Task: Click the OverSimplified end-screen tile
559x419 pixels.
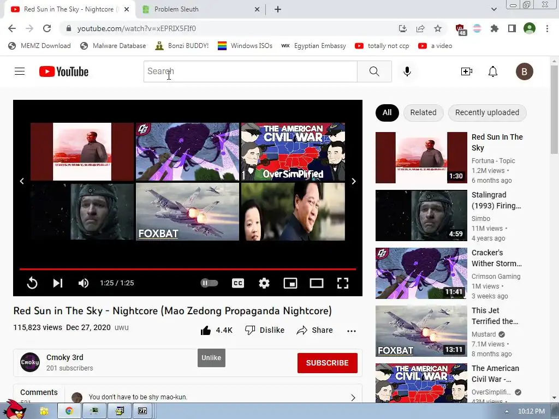Action: (293, 152)
